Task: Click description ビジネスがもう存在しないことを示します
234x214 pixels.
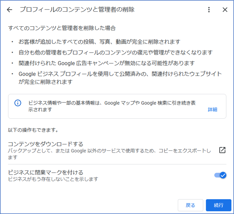Action: point(53,179)
